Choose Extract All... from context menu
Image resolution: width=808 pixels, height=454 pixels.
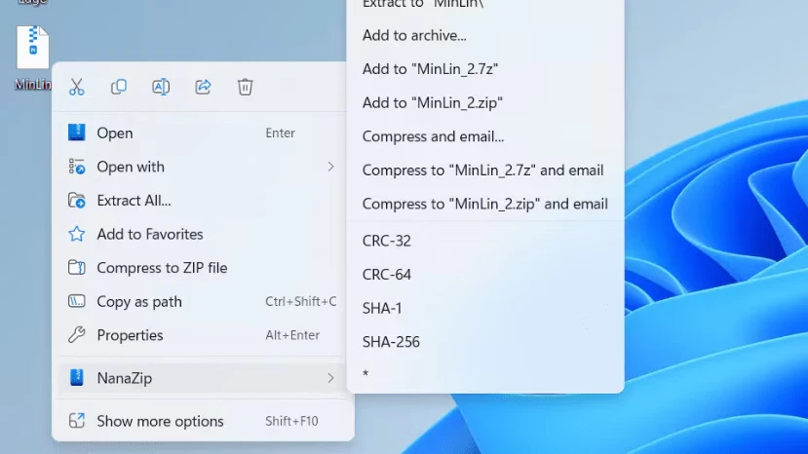(x=134, y=201)
